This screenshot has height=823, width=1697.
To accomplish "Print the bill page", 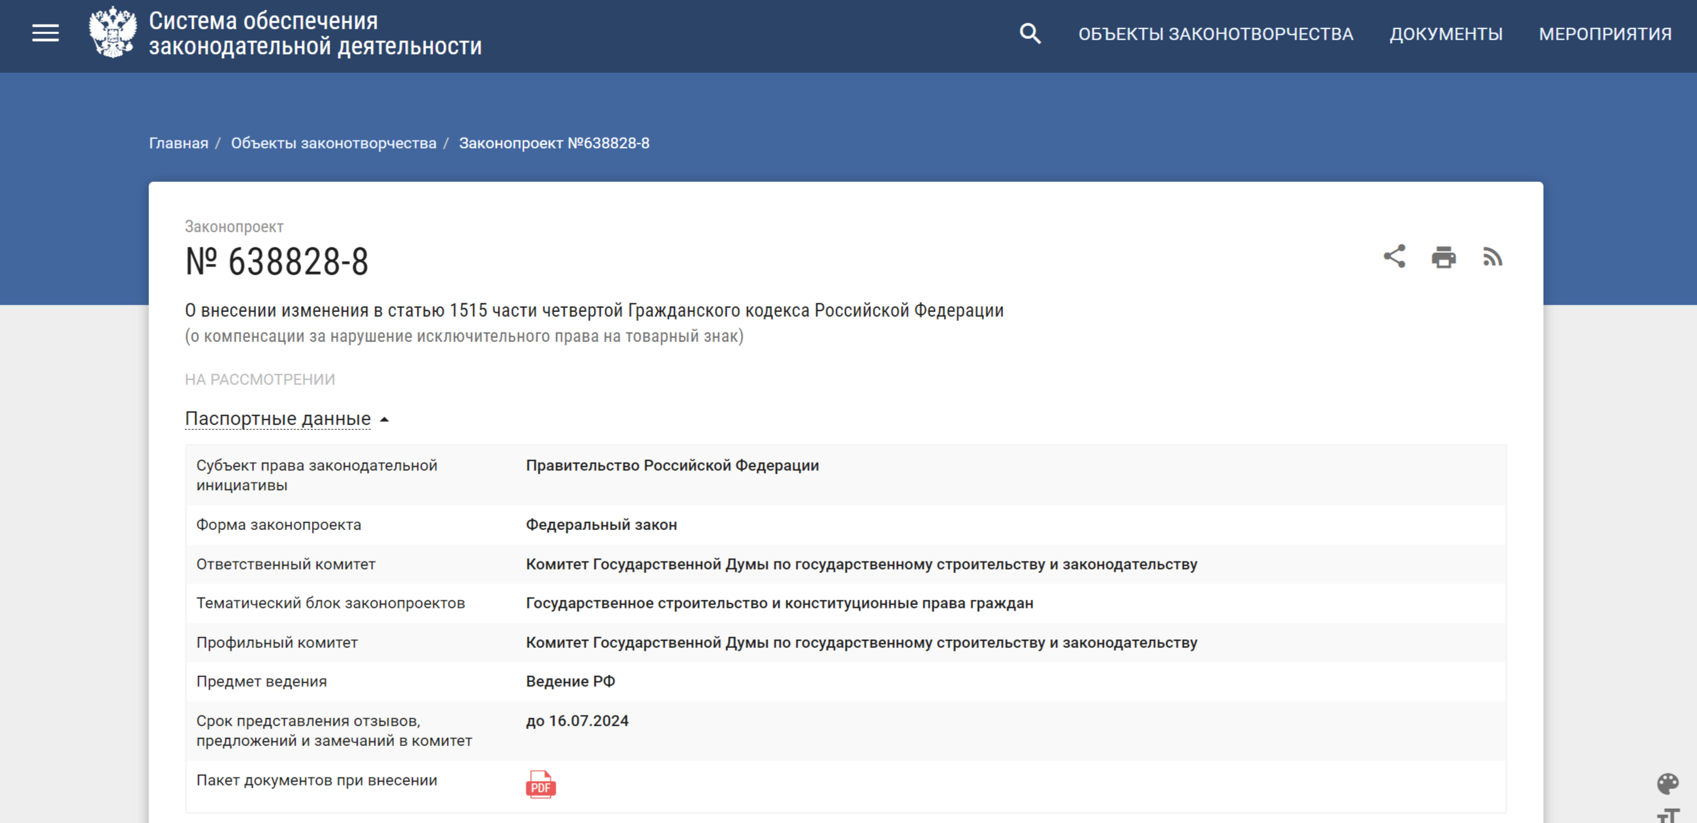I will coord(1444,258).
